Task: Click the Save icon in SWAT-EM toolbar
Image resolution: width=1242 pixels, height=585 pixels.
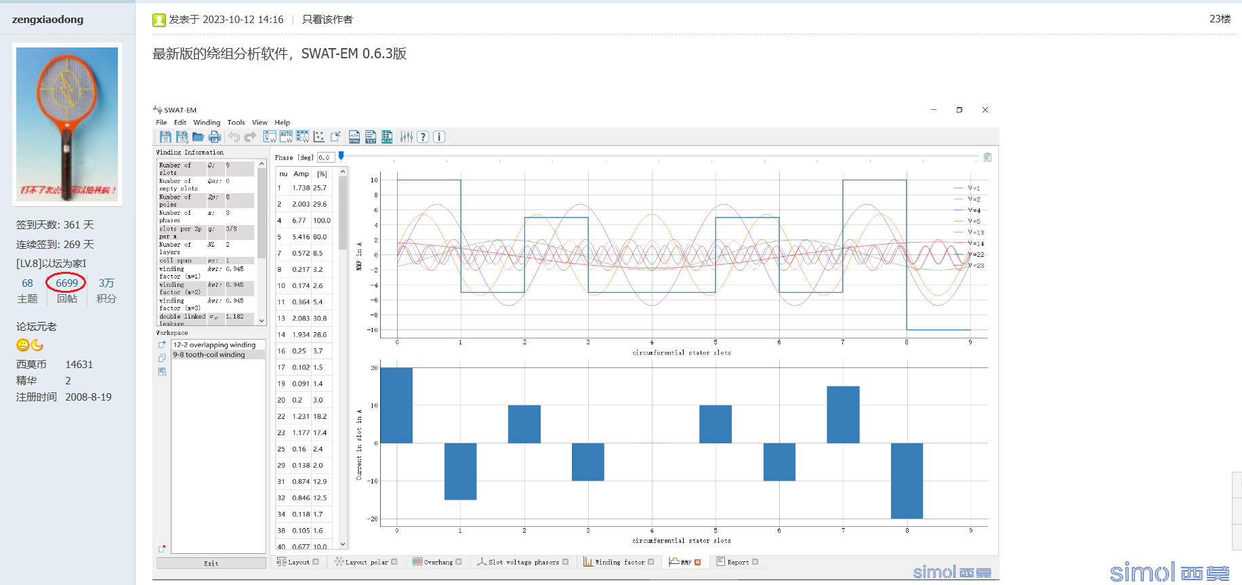Action: (x=165, y=137)
